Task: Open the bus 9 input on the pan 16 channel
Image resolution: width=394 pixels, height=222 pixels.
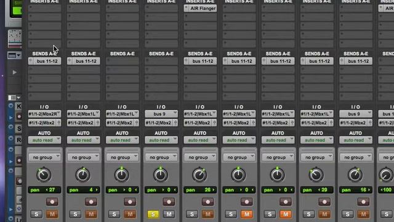Action: click(x=356, y=113)
